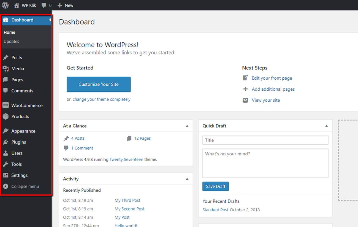358x227 pixels.
Task: Collapse the Activity widget
Action: click(x=187, y=179)
